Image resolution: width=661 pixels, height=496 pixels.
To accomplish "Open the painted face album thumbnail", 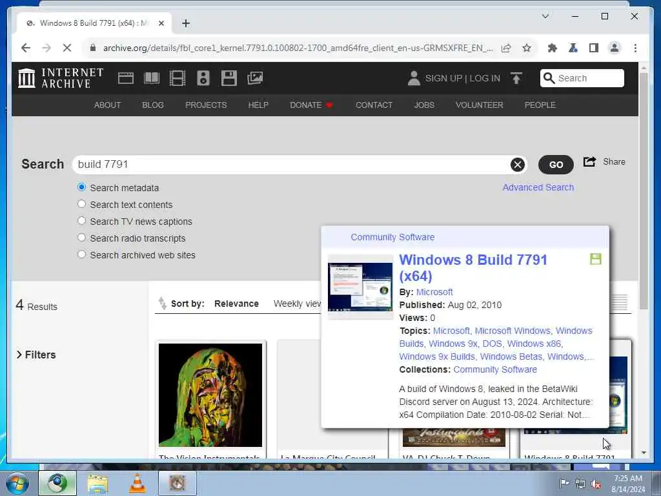I will [x=210, y=395].
